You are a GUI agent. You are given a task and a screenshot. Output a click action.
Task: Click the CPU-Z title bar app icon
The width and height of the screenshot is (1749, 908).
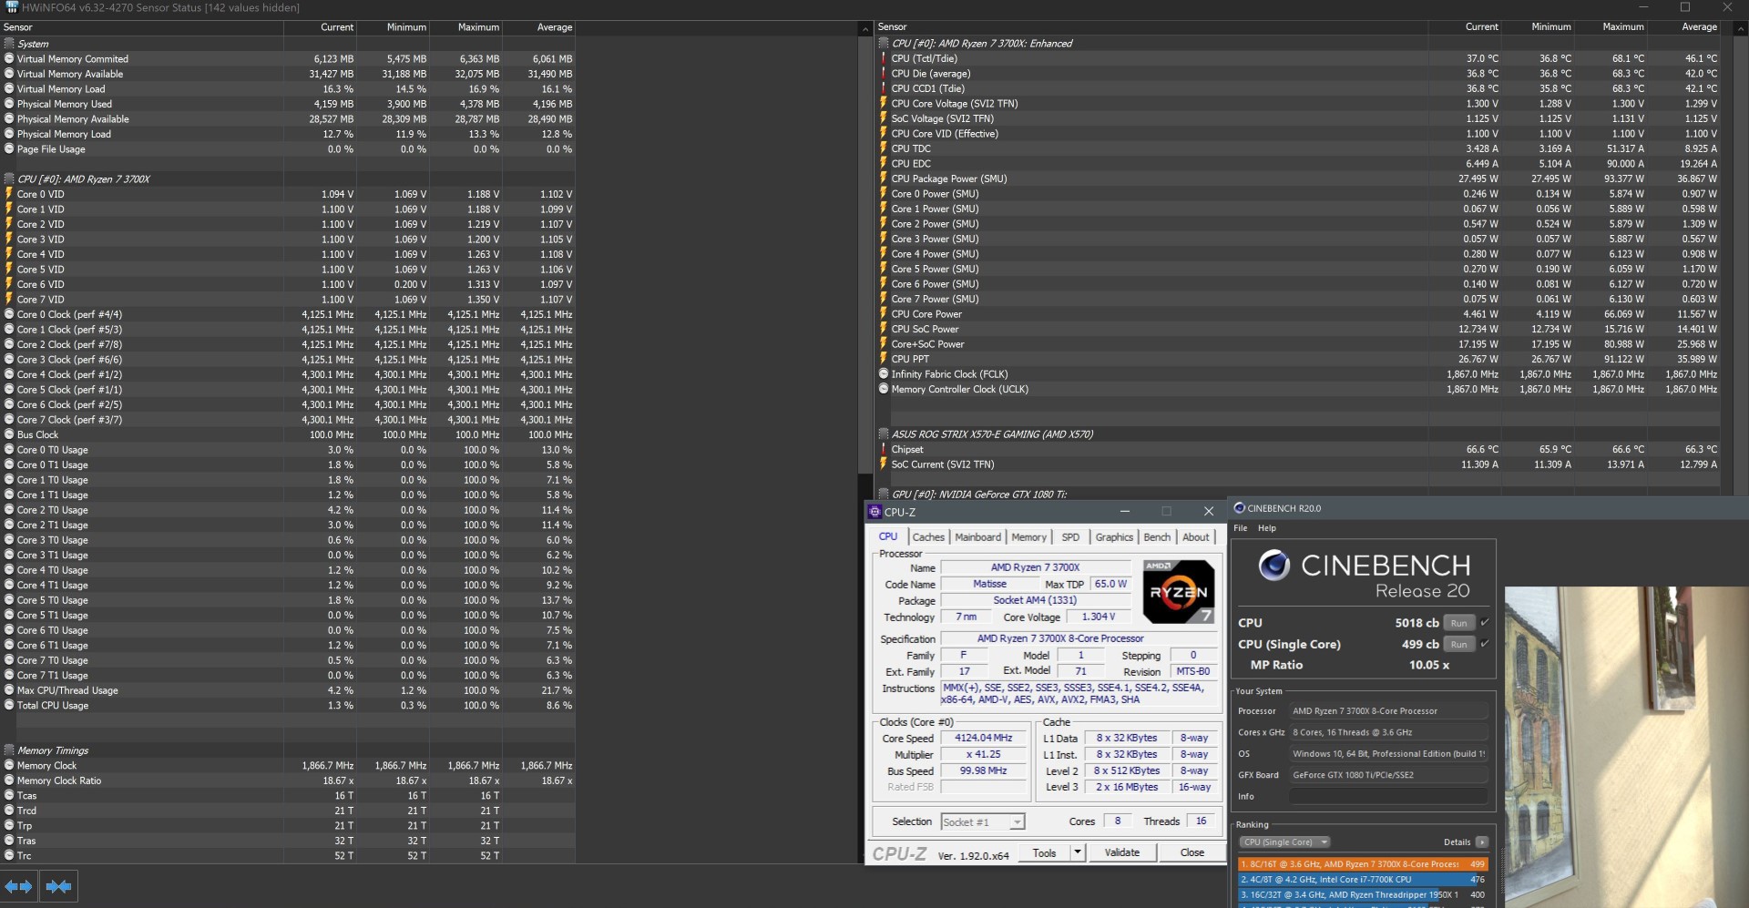point(875,512)
